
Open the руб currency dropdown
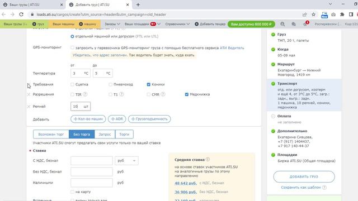coord(126,161)
